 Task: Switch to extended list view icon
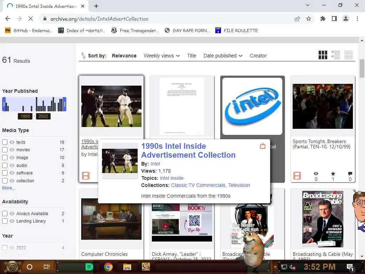click(336, 55)
